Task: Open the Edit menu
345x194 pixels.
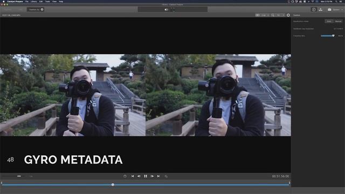Action: (x=41, y=1)
